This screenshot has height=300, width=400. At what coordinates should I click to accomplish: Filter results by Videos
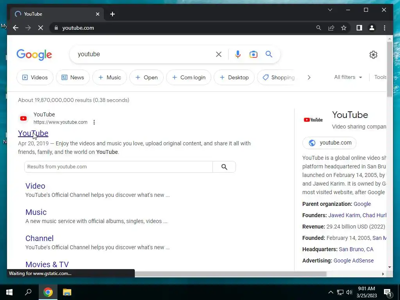click(x=35, y=77)
